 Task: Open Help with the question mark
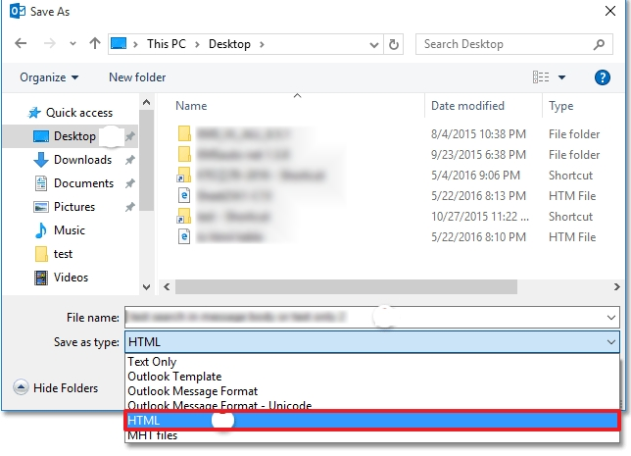(x=602, y=77)
